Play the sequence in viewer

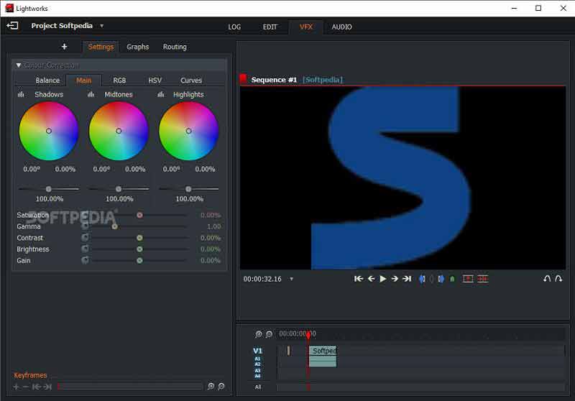pyautogui.click(x=383, y=279)
